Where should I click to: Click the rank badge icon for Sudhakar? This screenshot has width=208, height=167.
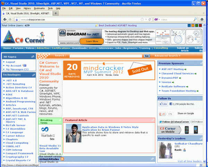[x=184, y=150]
